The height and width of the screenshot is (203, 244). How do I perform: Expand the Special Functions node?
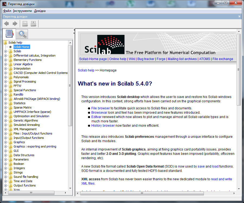(x=6, y=90)
